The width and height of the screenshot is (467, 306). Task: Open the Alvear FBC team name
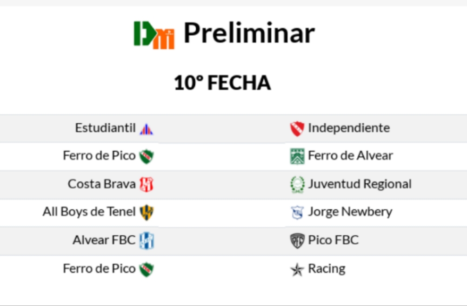(x=104, y=240)
